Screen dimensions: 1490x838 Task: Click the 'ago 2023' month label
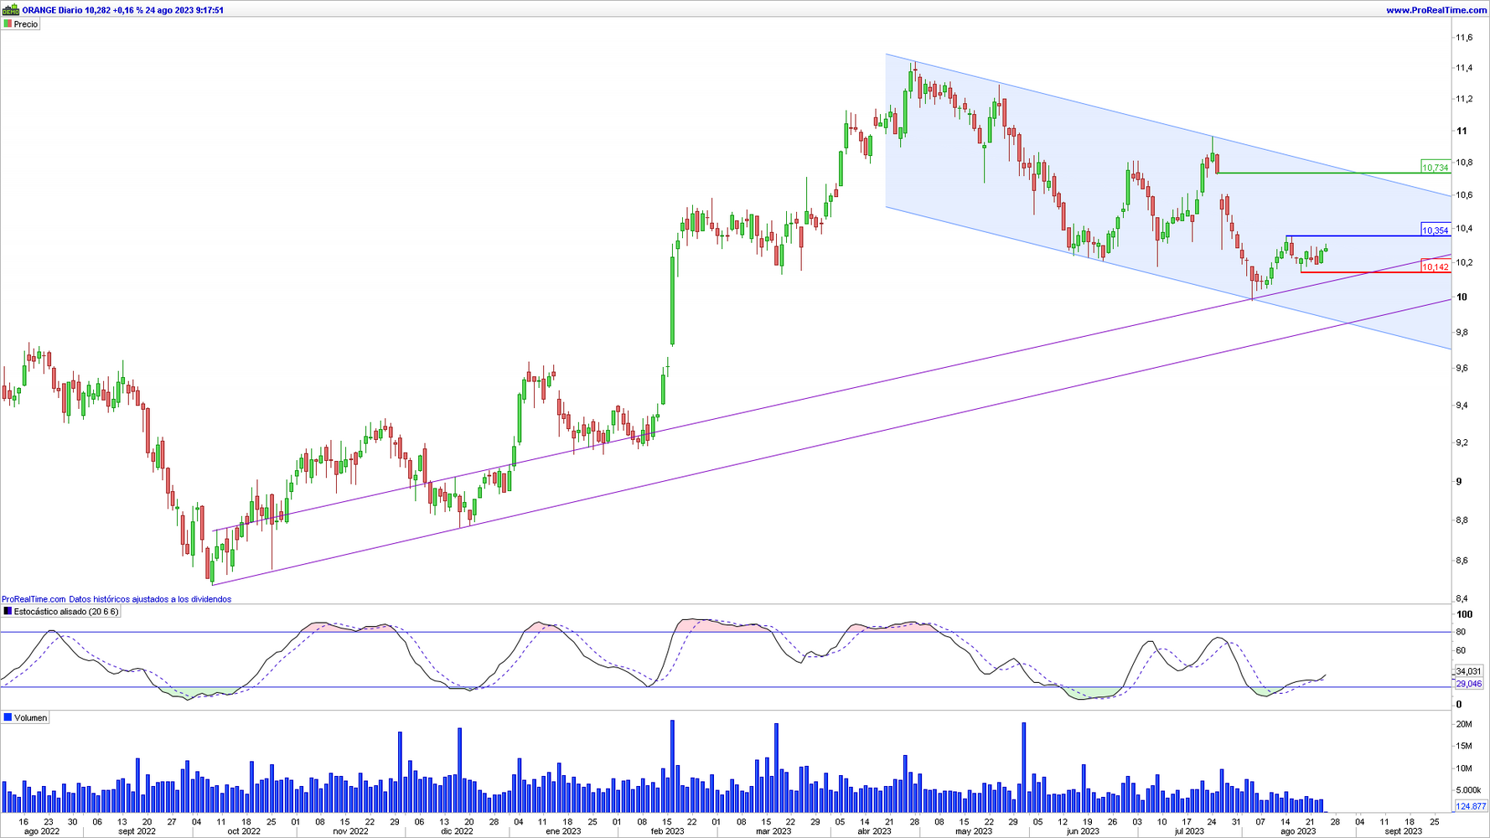(x=1298, y=831)
